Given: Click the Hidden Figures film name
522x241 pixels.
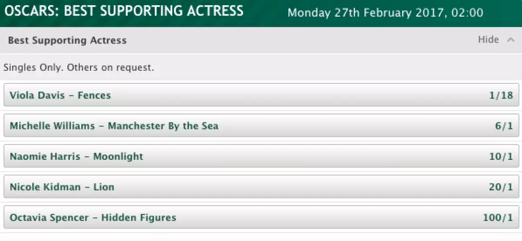Looking at the screenshot, I should (139, 218).
